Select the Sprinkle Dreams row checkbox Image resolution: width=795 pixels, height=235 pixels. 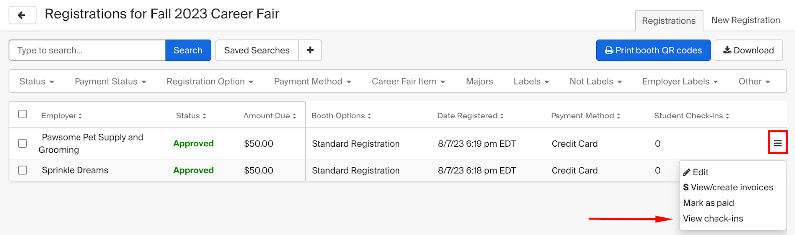(23, 170)
